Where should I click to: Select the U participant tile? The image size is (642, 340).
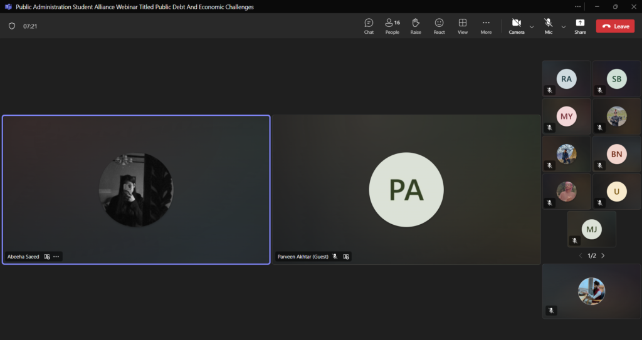(x=617, y=192)
